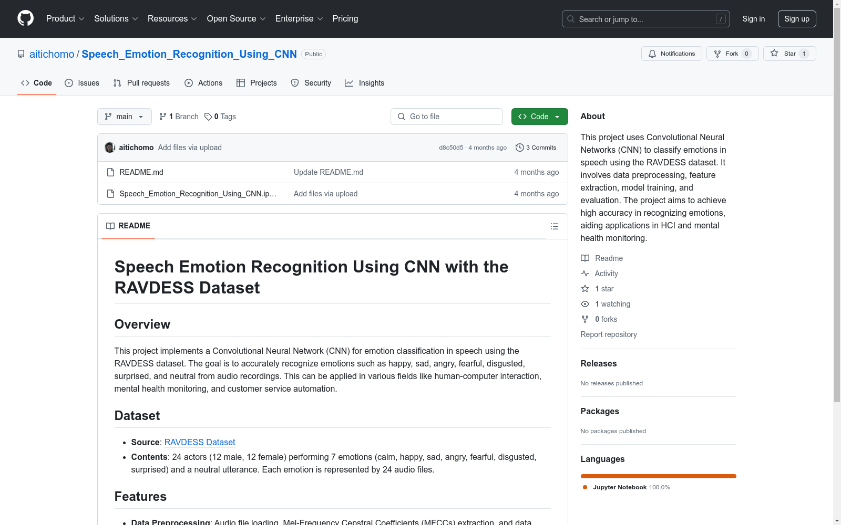Click 'Add files via upload' in header commit
This screenshot has width=841, height=525.
click(x=190, y=148)
